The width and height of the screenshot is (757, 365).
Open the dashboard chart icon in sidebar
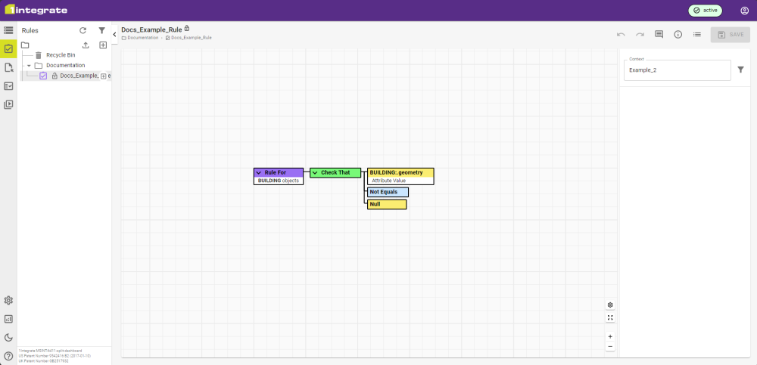[x=8, y=319]
